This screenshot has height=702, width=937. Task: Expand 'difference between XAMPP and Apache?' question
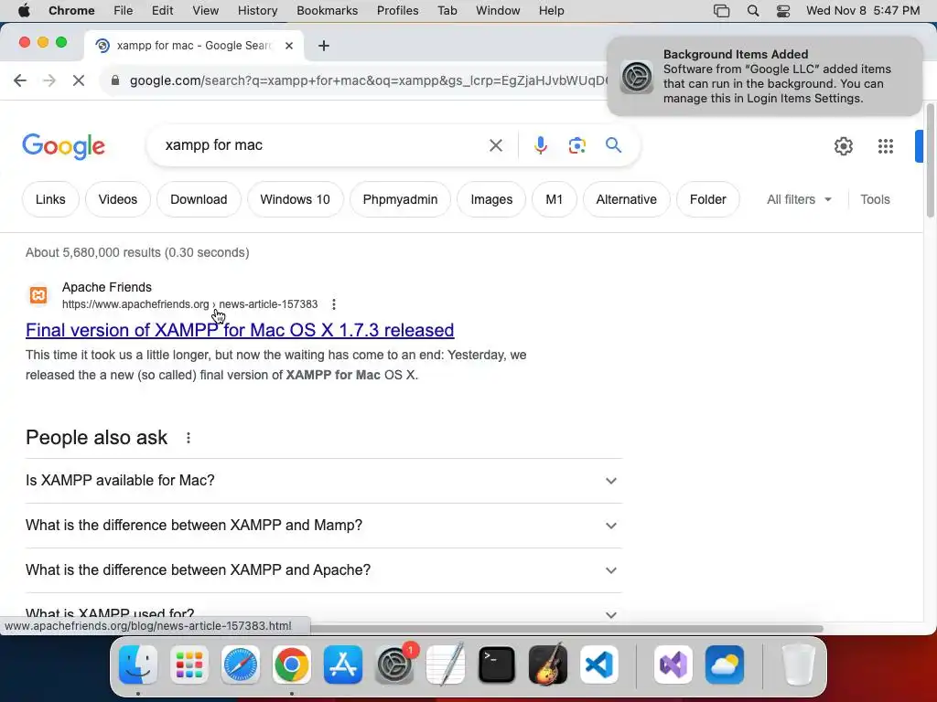pyautogui.click(x=323, y=570)
